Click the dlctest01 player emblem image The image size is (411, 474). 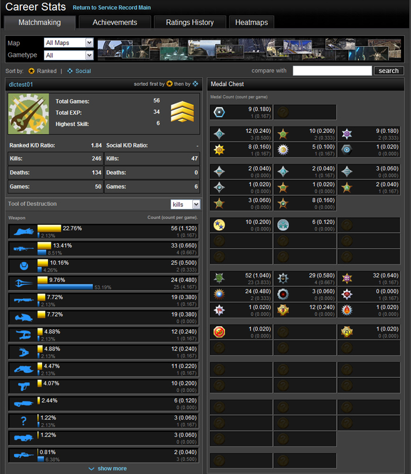29,114
